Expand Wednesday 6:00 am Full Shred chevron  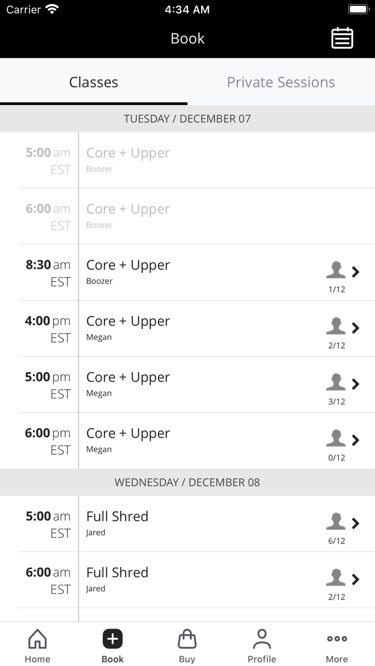click(x=356, y=579)
